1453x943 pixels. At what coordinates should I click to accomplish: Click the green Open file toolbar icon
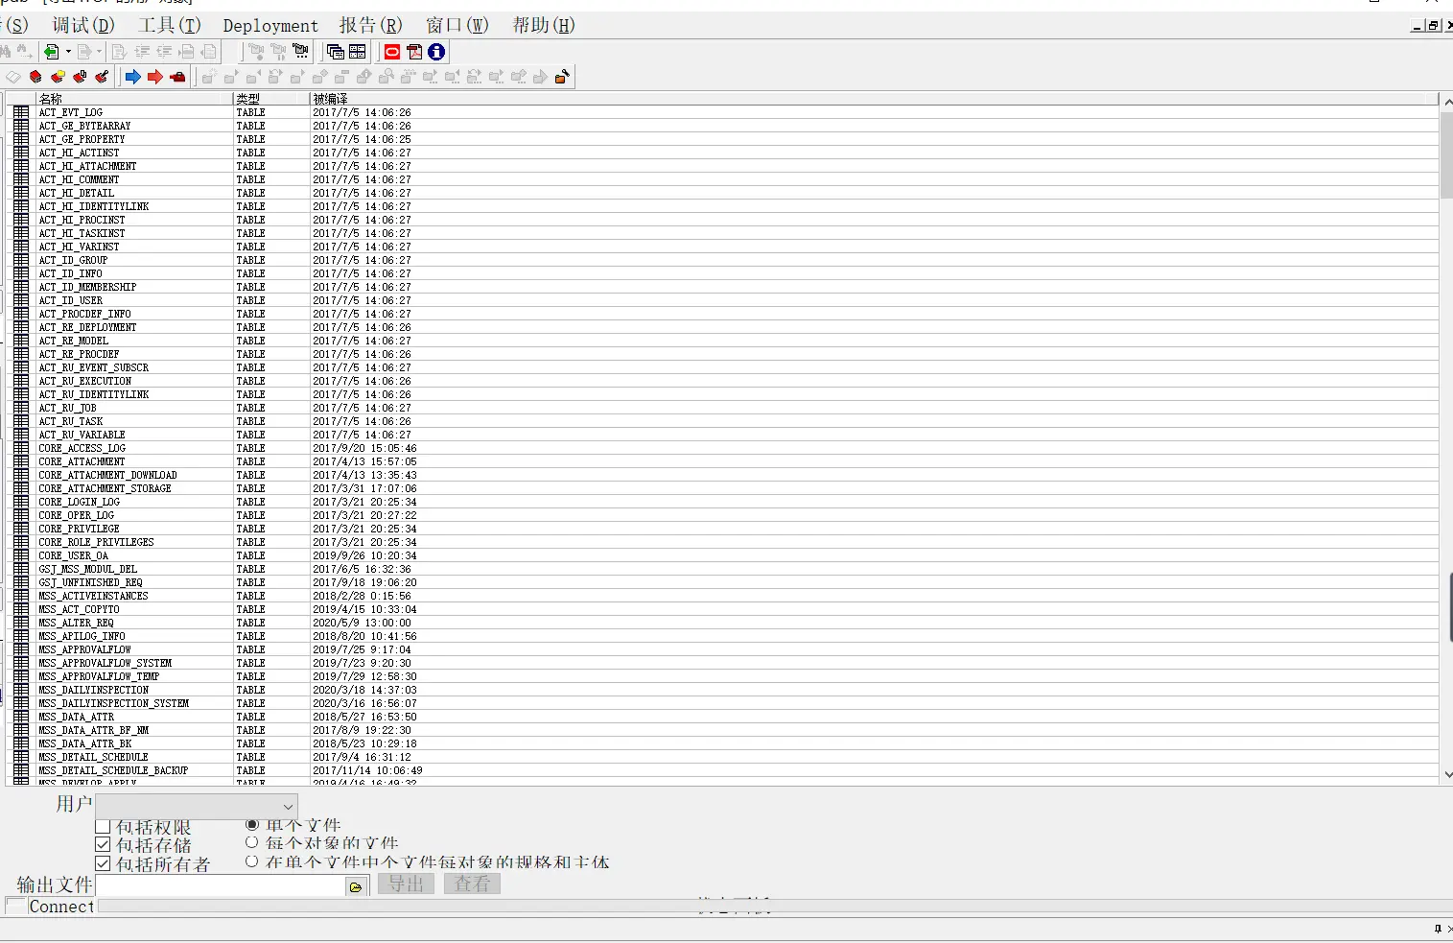coord(52,52)
